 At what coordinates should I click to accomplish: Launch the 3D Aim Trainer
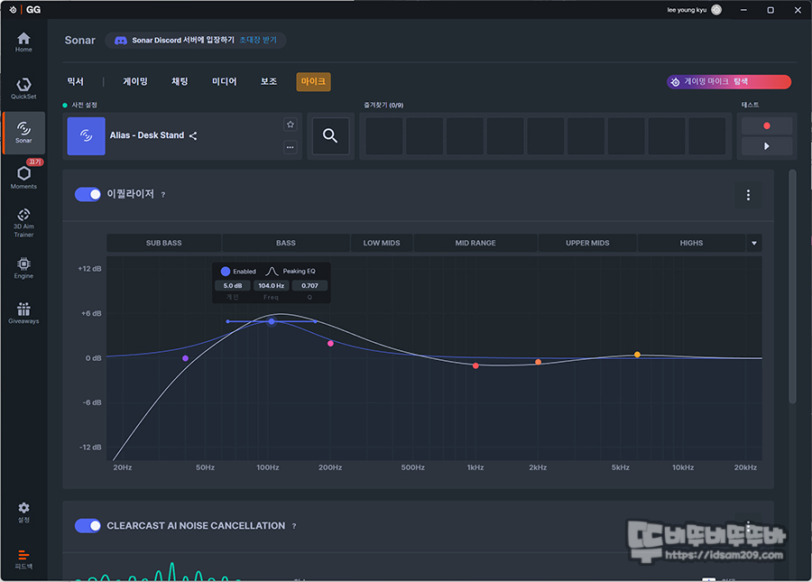tap(23, 223)
